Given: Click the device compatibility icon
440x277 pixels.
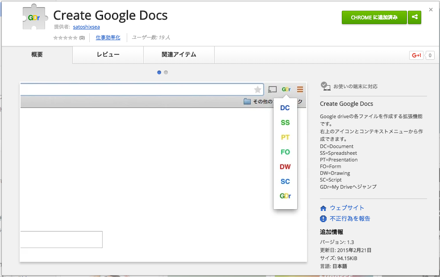Looking at the screenshot, I should (x=325, y=87).
